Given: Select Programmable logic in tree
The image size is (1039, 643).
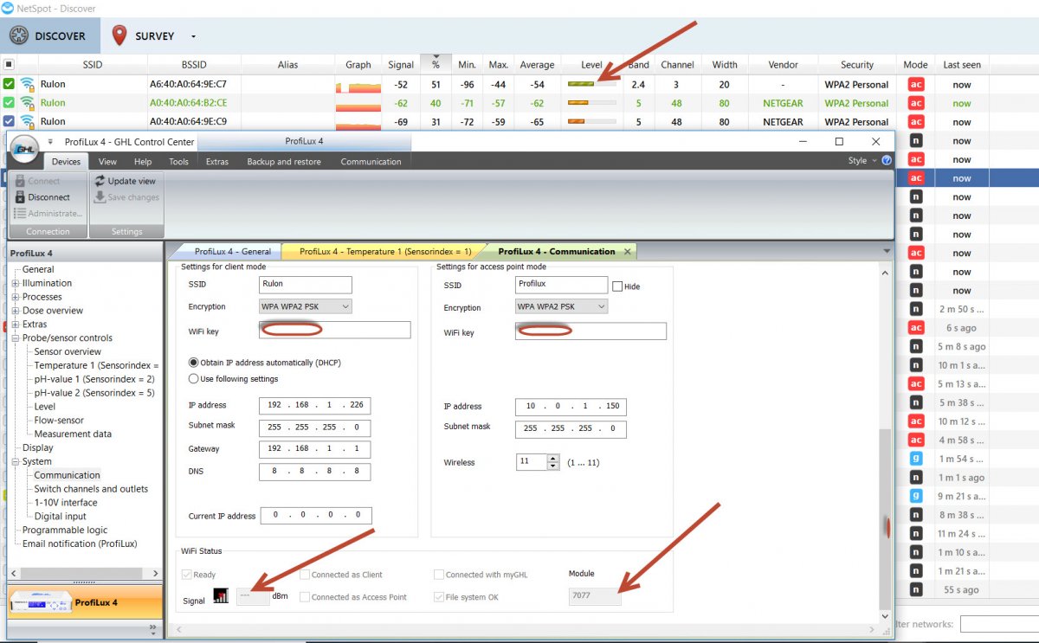Looking at the screenshot, I should point(65,530).
